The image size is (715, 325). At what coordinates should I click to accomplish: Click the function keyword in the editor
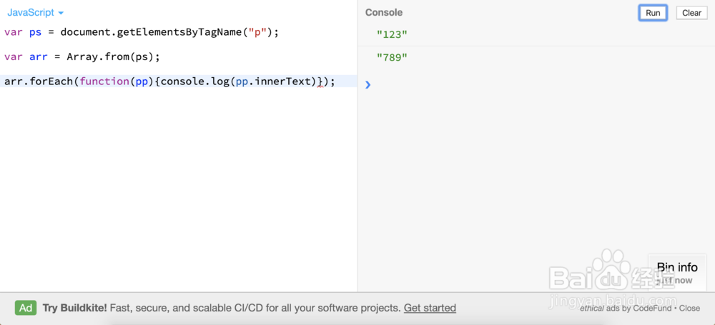point(104,81)
